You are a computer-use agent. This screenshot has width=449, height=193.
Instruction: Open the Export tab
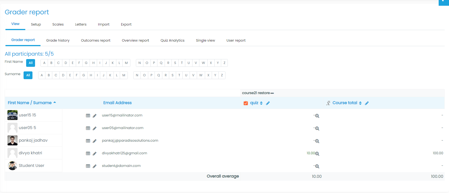pos(126,24)
